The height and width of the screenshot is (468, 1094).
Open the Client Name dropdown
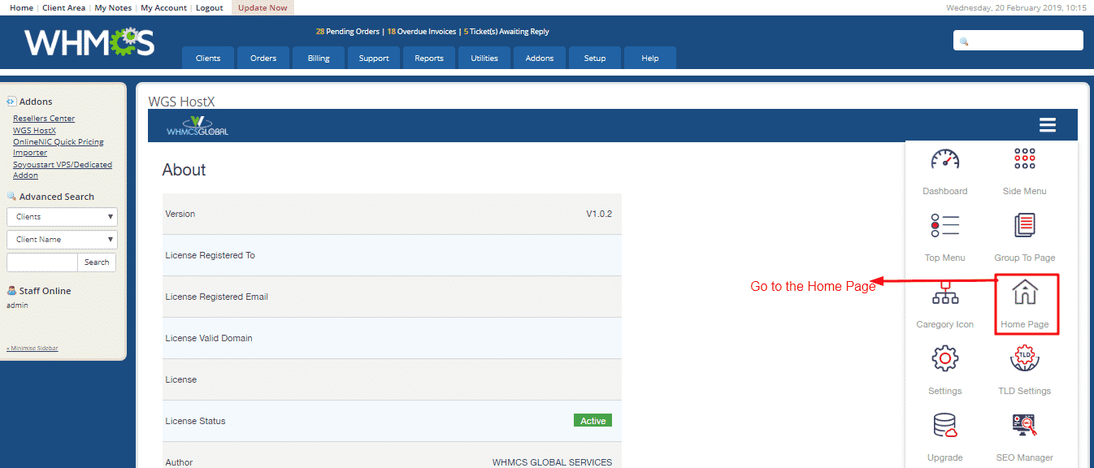(x=62, y=239)
